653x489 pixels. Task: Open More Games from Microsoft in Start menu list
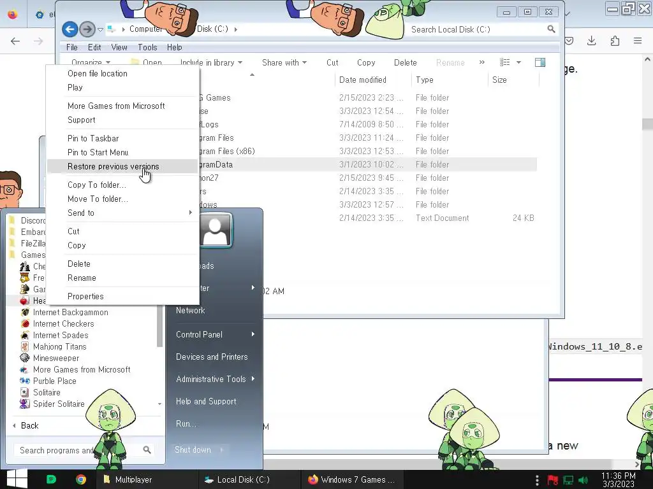pos(82,370)
